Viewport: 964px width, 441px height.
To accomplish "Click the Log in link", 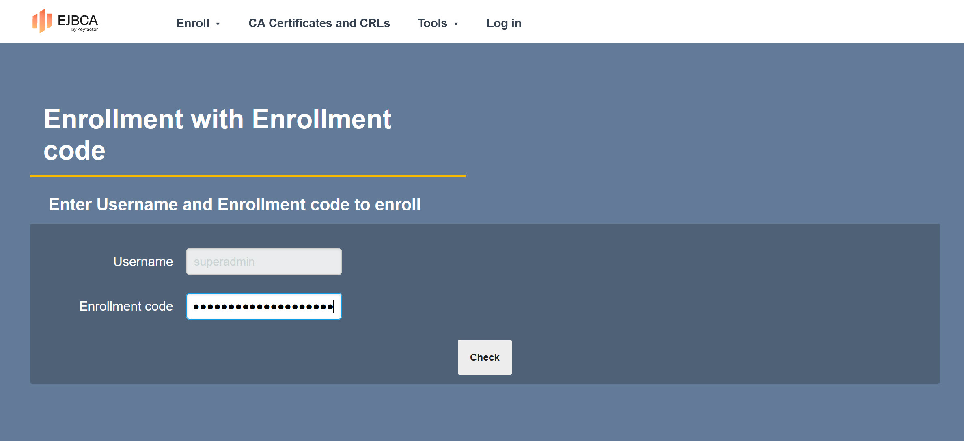I will coord(504,23).
